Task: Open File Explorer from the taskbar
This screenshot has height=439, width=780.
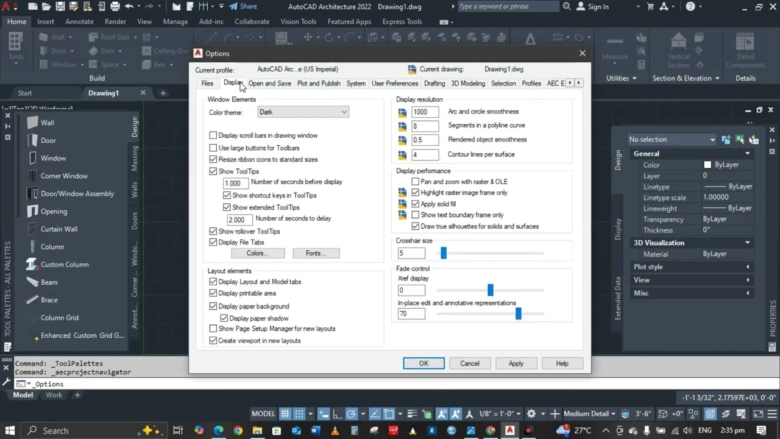Action: (x=257, y=430)
